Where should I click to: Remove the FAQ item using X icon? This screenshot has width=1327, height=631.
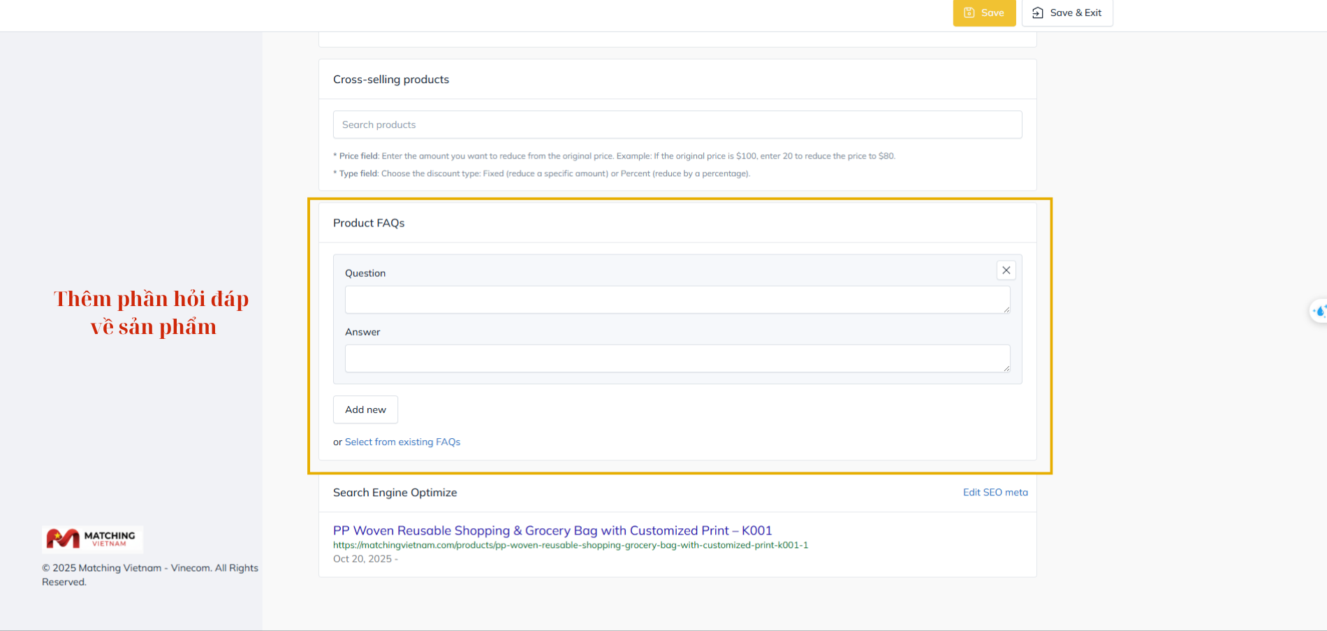pyautogui.click(x=1006, y=270)
